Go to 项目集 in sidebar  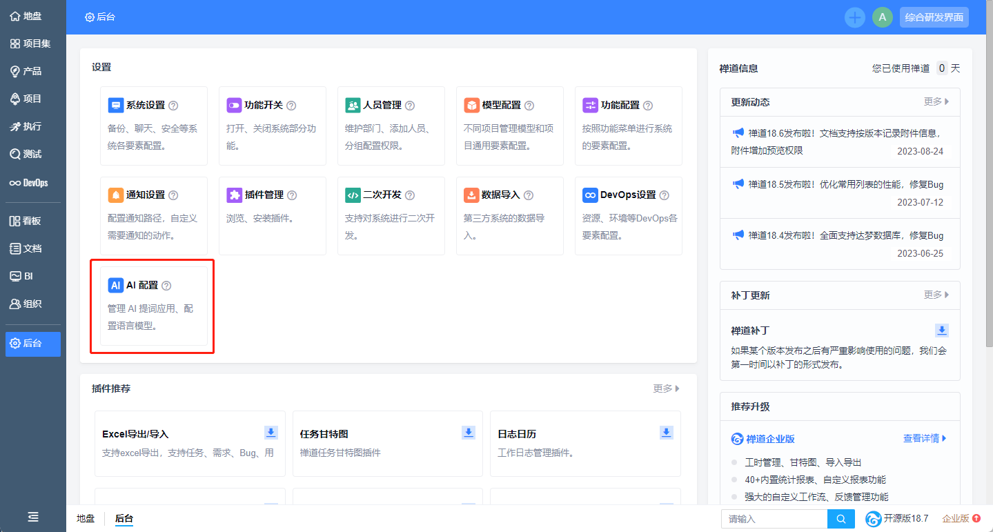(x=31, y=43)
